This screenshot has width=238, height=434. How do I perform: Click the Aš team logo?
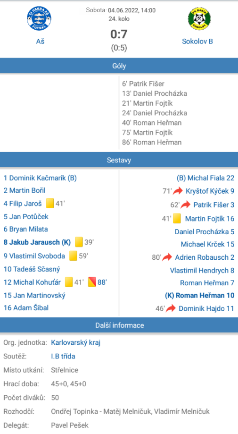[39, 18]
